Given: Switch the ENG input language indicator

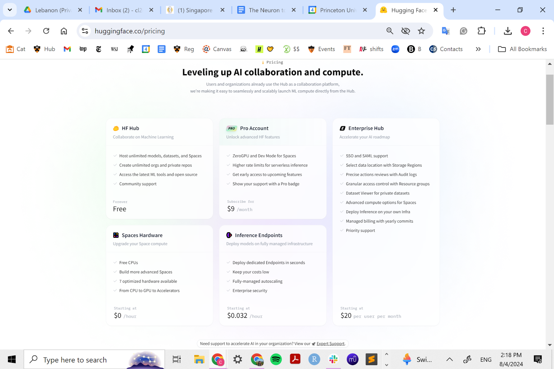Looking at the screenshot, I should [x=486, y=360].
